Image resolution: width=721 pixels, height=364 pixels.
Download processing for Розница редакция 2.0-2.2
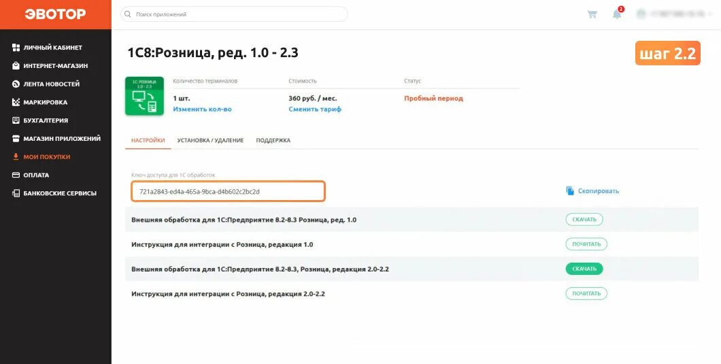[x=584, y=269]
